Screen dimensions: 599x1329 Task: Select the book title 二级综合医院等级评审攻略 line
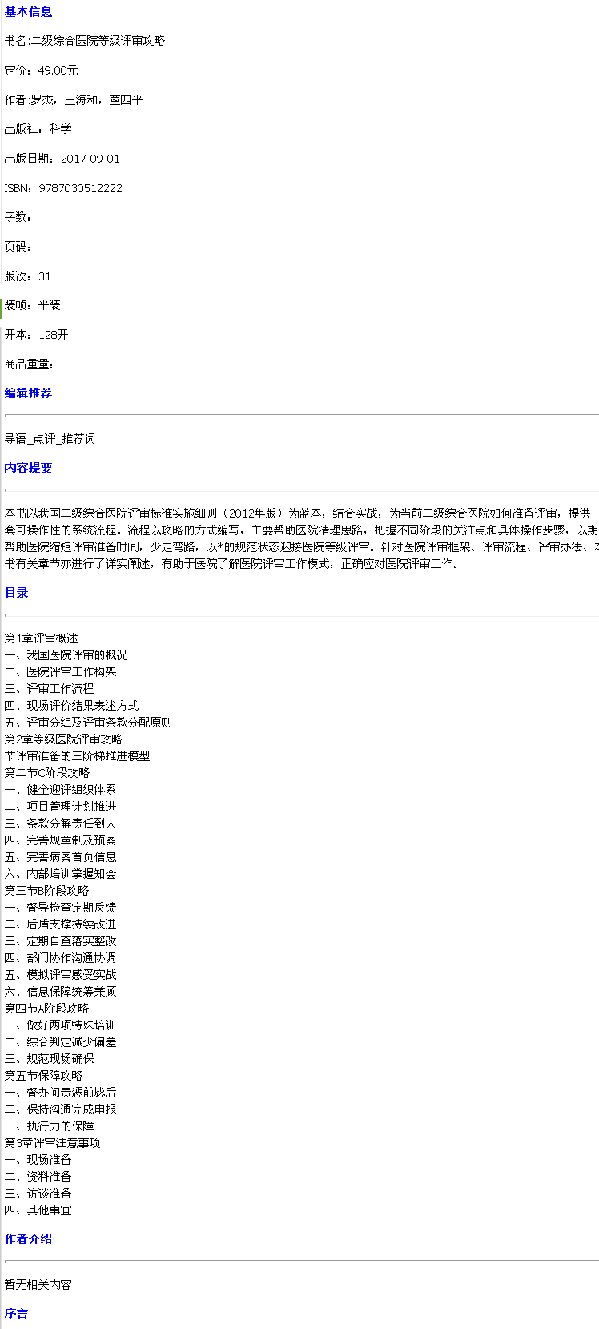point(85,41)
